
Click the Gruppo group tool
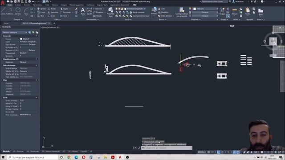pos(222,11)
